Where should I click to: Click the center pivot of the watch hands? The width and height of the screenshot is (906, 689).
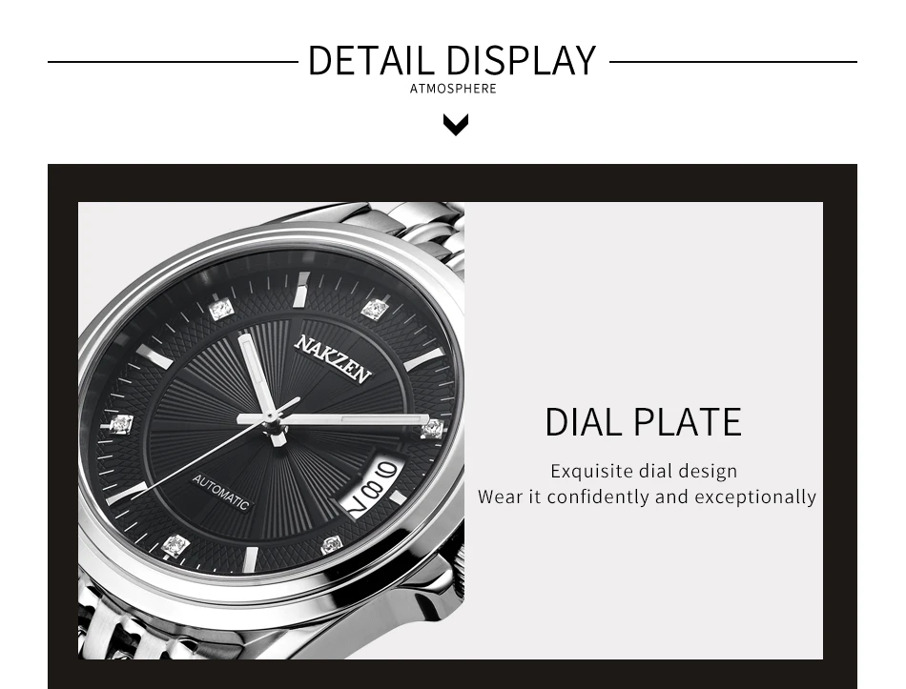[270, 416]
